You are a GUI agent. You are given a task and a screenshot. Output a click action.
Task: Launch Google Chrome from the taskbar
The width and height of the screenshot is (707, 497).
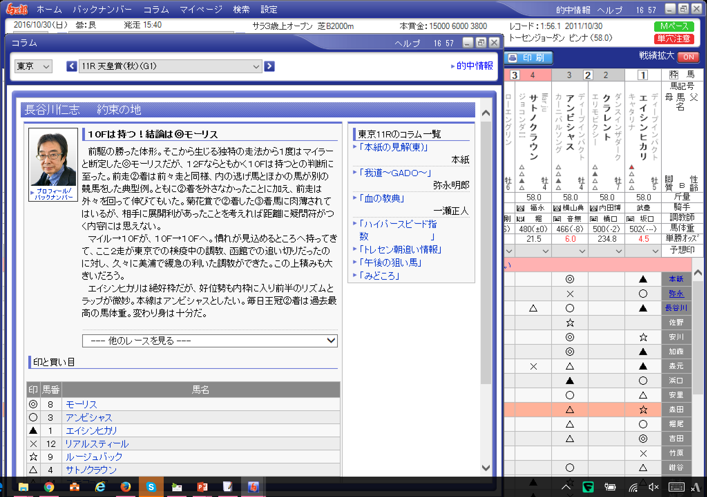(x=49, y=487)
